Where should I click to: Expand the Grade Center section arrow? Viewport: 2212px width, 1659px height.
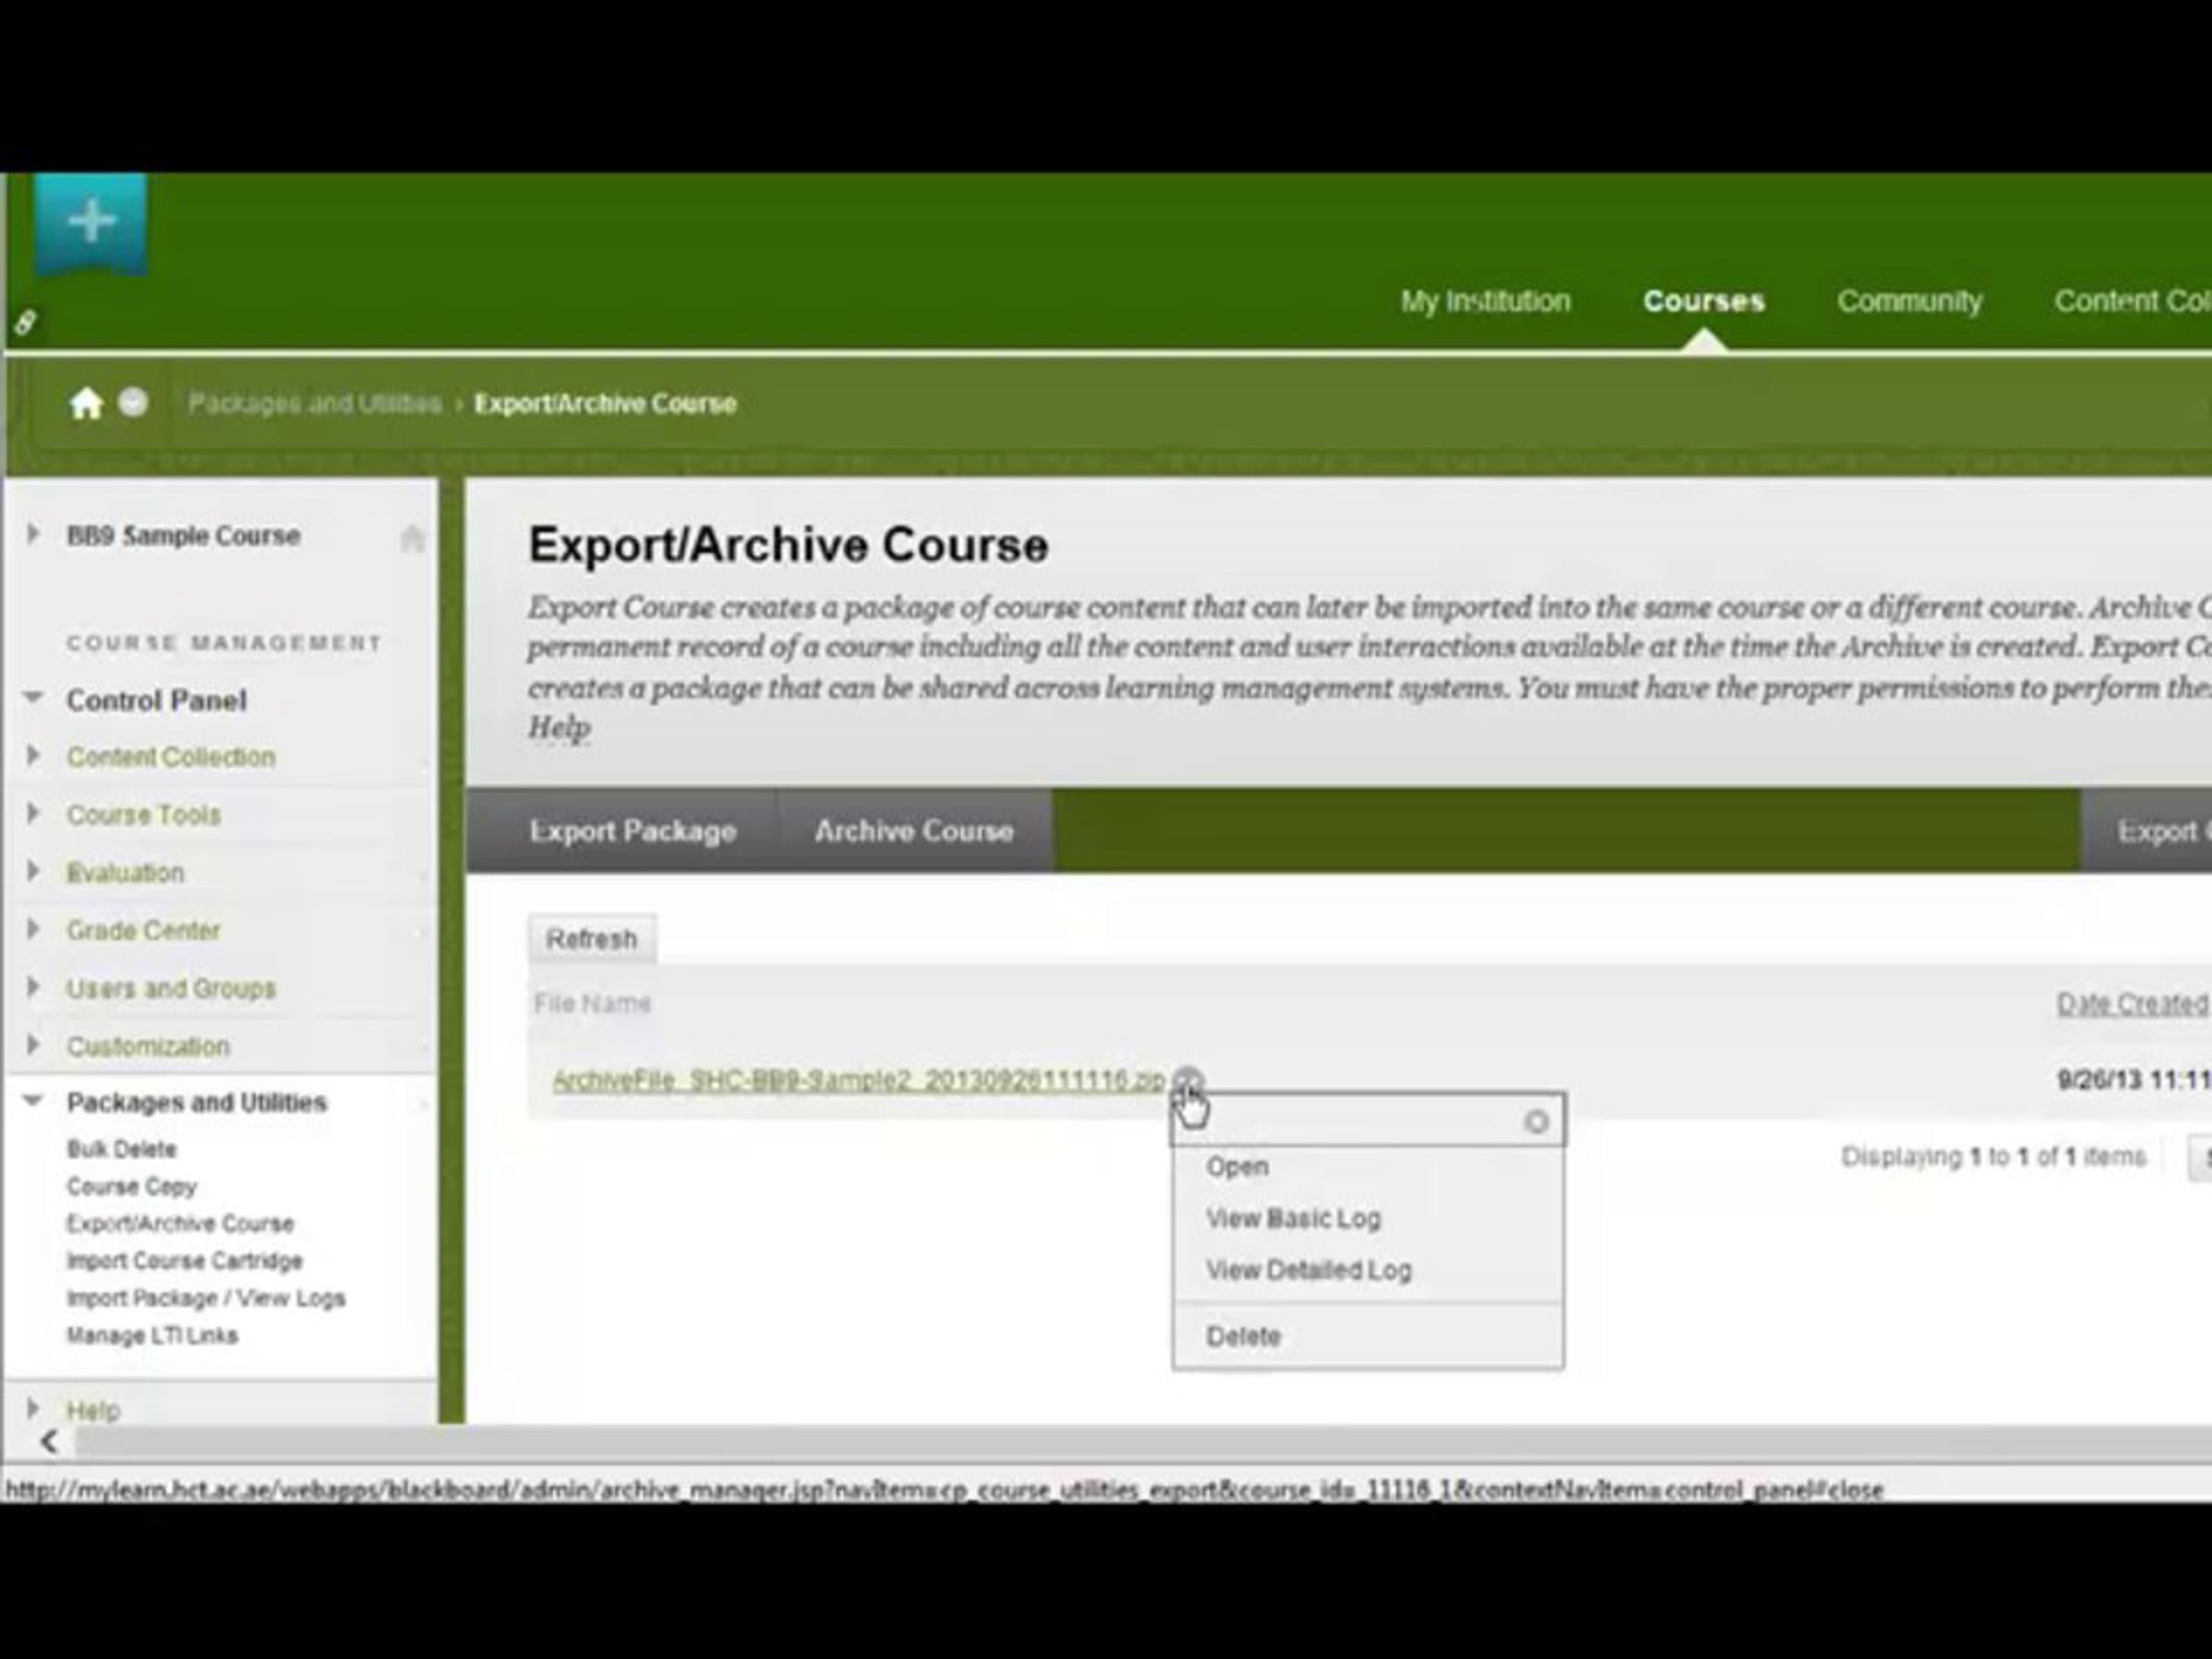point(33,929)
